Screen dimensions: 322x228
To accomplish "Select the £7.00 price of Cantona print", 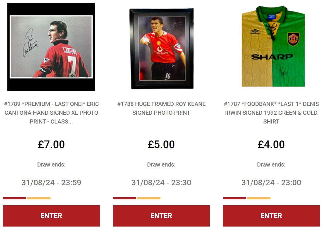I will (x=51, y=144).
